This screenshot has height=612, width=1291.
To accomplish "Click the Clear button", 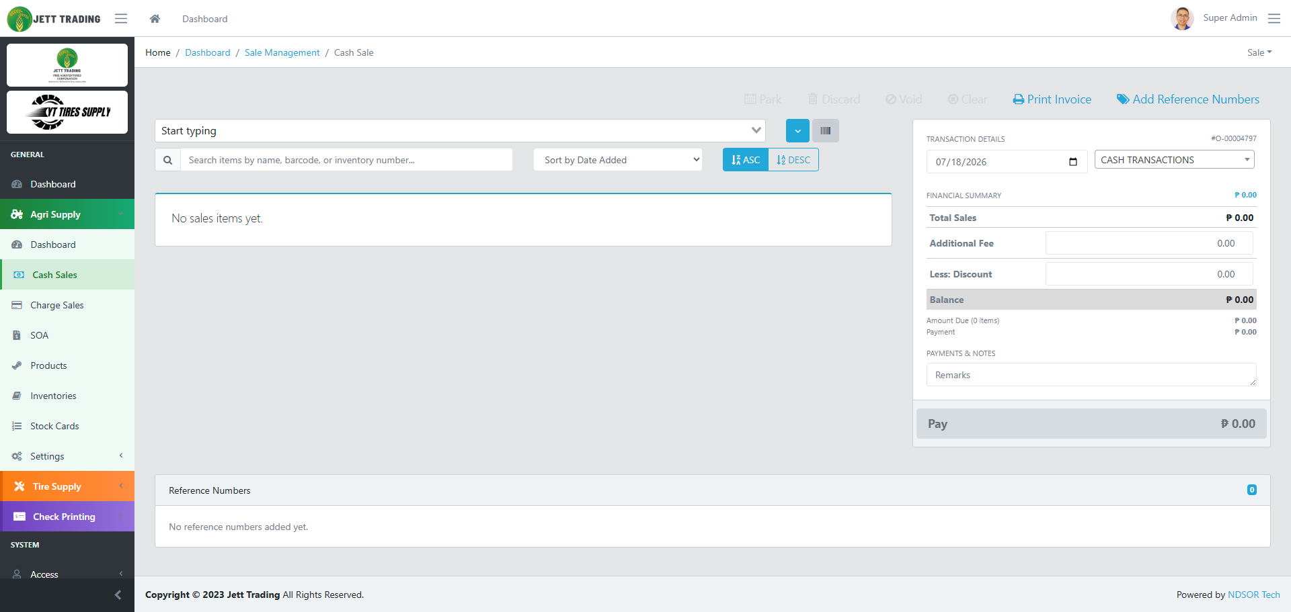I will click(968, 99).
